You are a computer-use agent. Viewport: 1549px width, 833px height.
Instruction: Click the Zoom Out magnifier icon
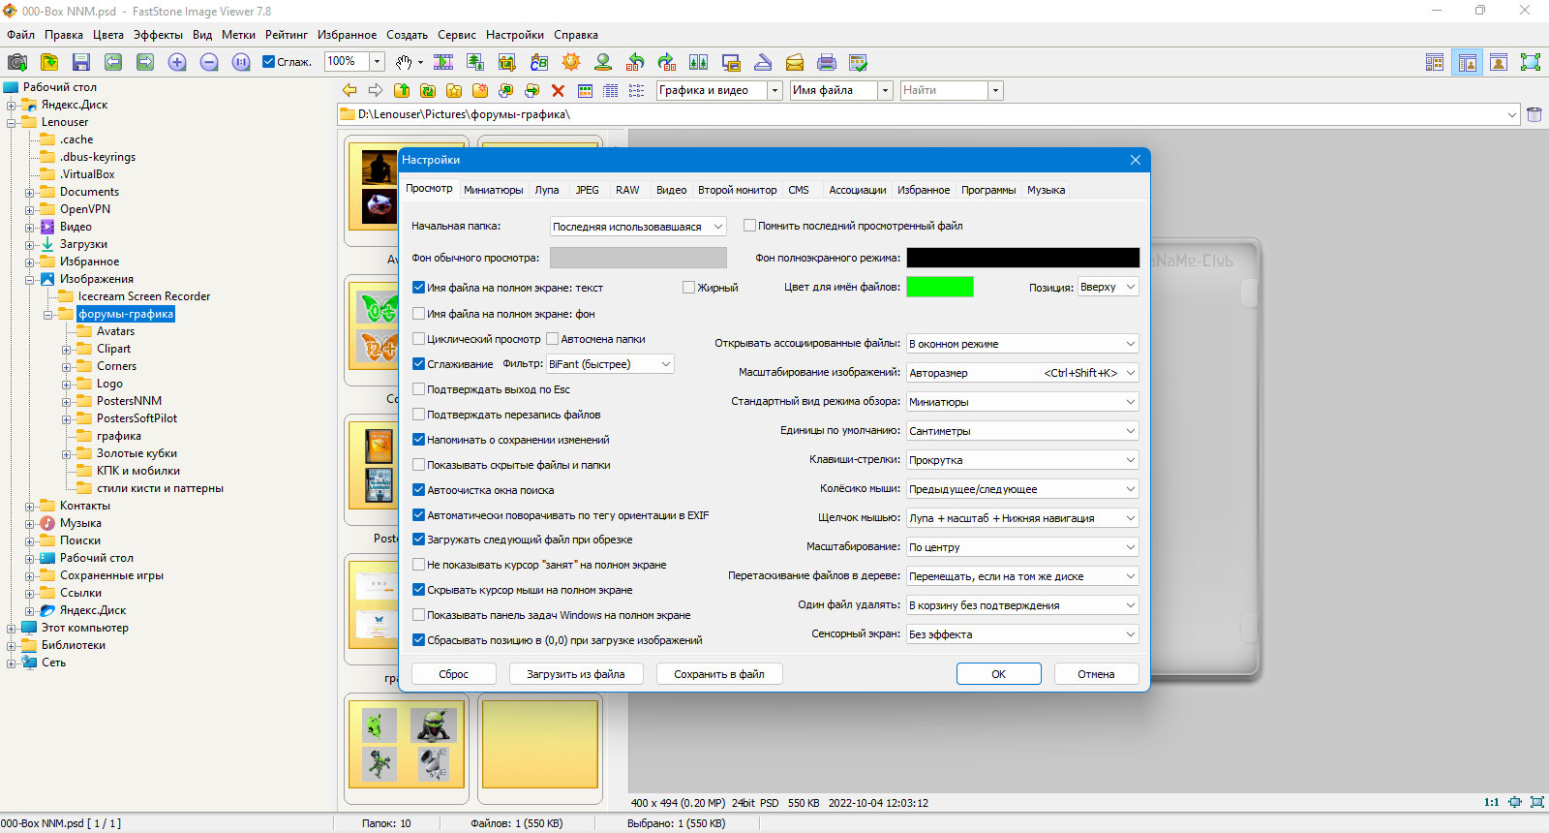click(x=209, y=62)
